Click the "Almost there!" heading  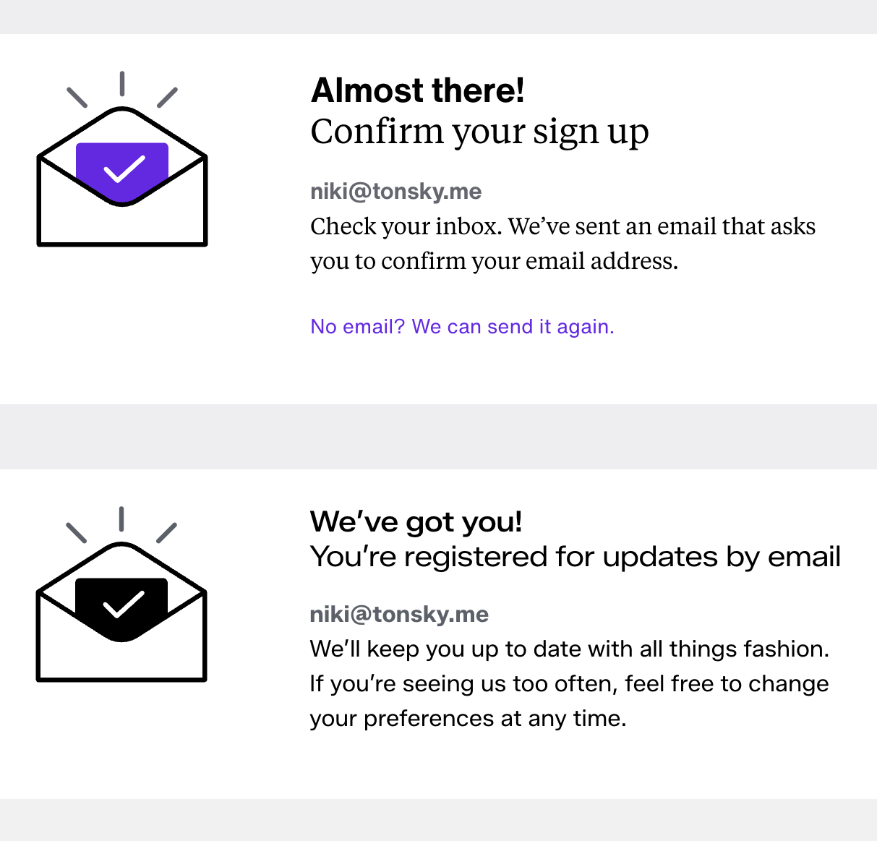click(417, 91)
